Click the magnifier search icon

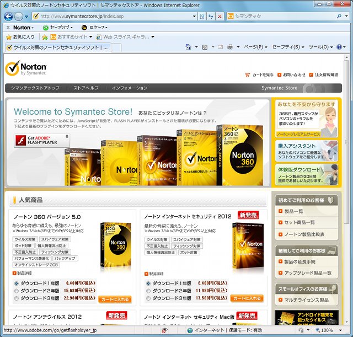point(339,16)
